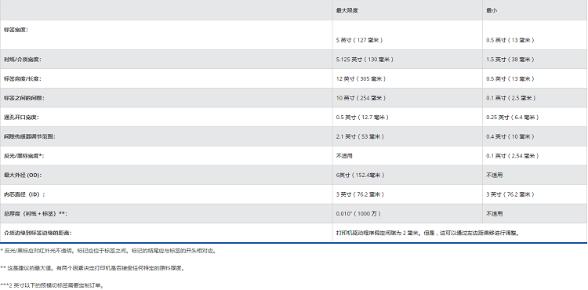
Task: Select the '通孔开口宽度:' row label
Action: tap(21, 118)
